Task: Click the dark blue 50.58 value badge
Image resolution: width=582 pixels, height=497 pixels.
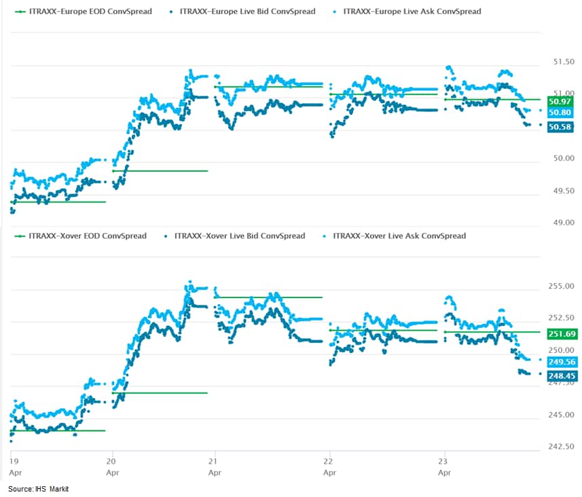Action: click(561, 127)
